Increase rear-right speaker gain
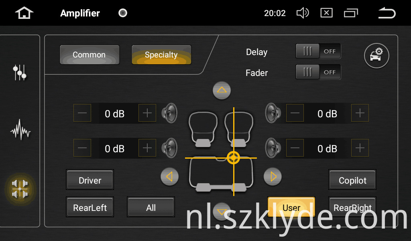This screenshot has width=411, height=241. click(x=360, y=148)
